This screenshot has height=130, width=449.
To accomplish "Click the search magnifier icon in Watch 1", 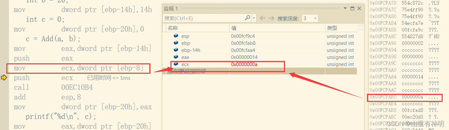I will click(x=248, y=18).
